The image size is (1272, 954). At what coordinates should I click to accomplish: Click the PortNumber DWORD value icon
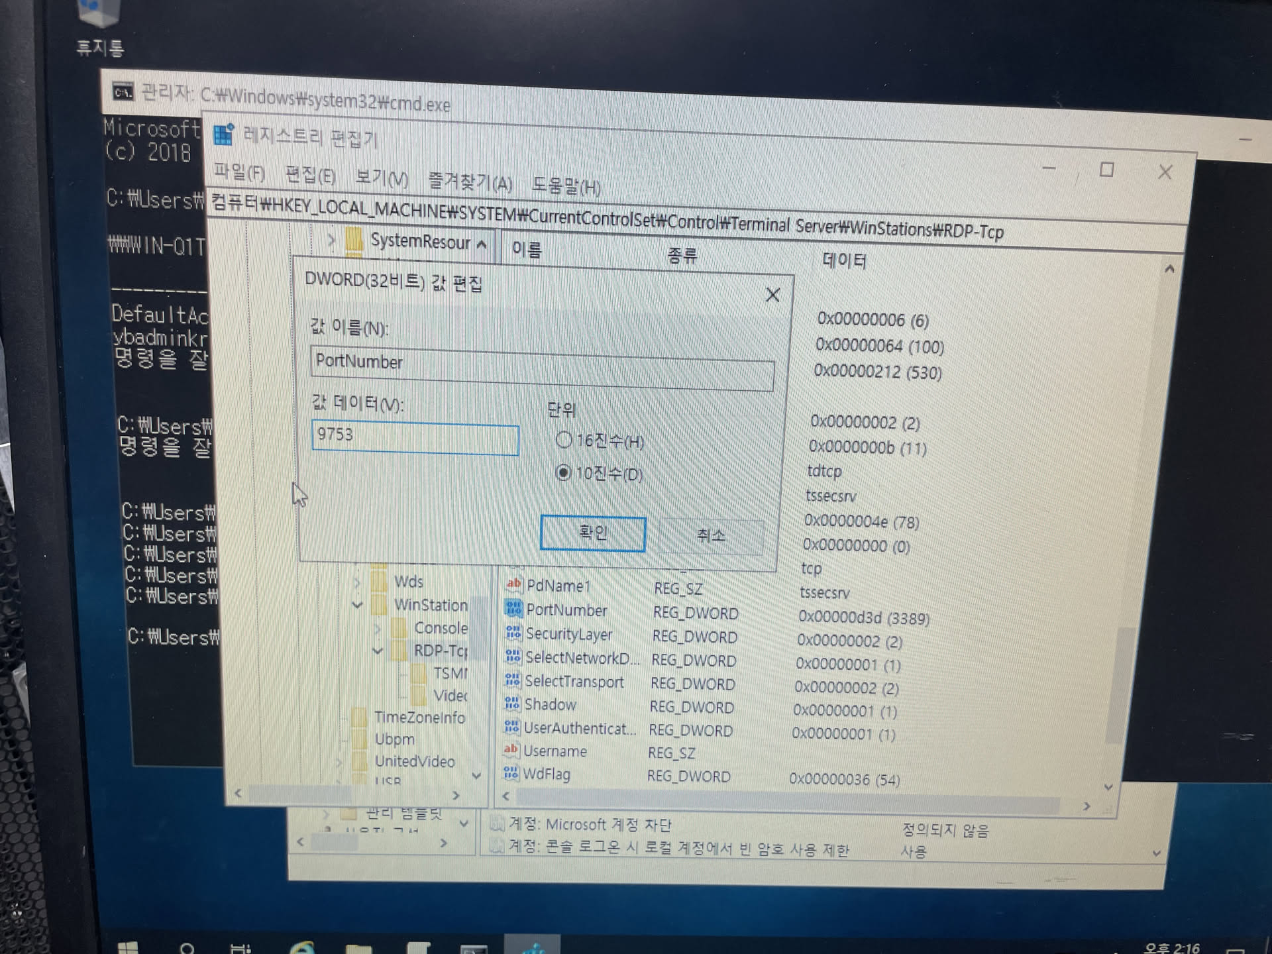(x=513, y=609)
